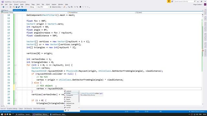Click the purple account avatar icon
The height and width of the screenshot is (116, 207).
tap(205, 4)
